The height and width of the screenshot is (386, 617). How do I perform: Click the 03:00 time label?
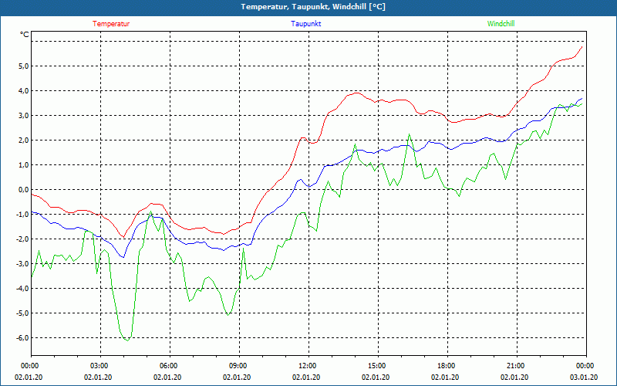tap(99, 366)
